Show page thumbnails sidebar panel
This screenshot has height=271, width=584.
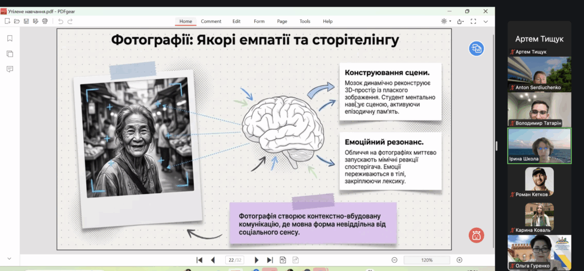tap(10, 54)
